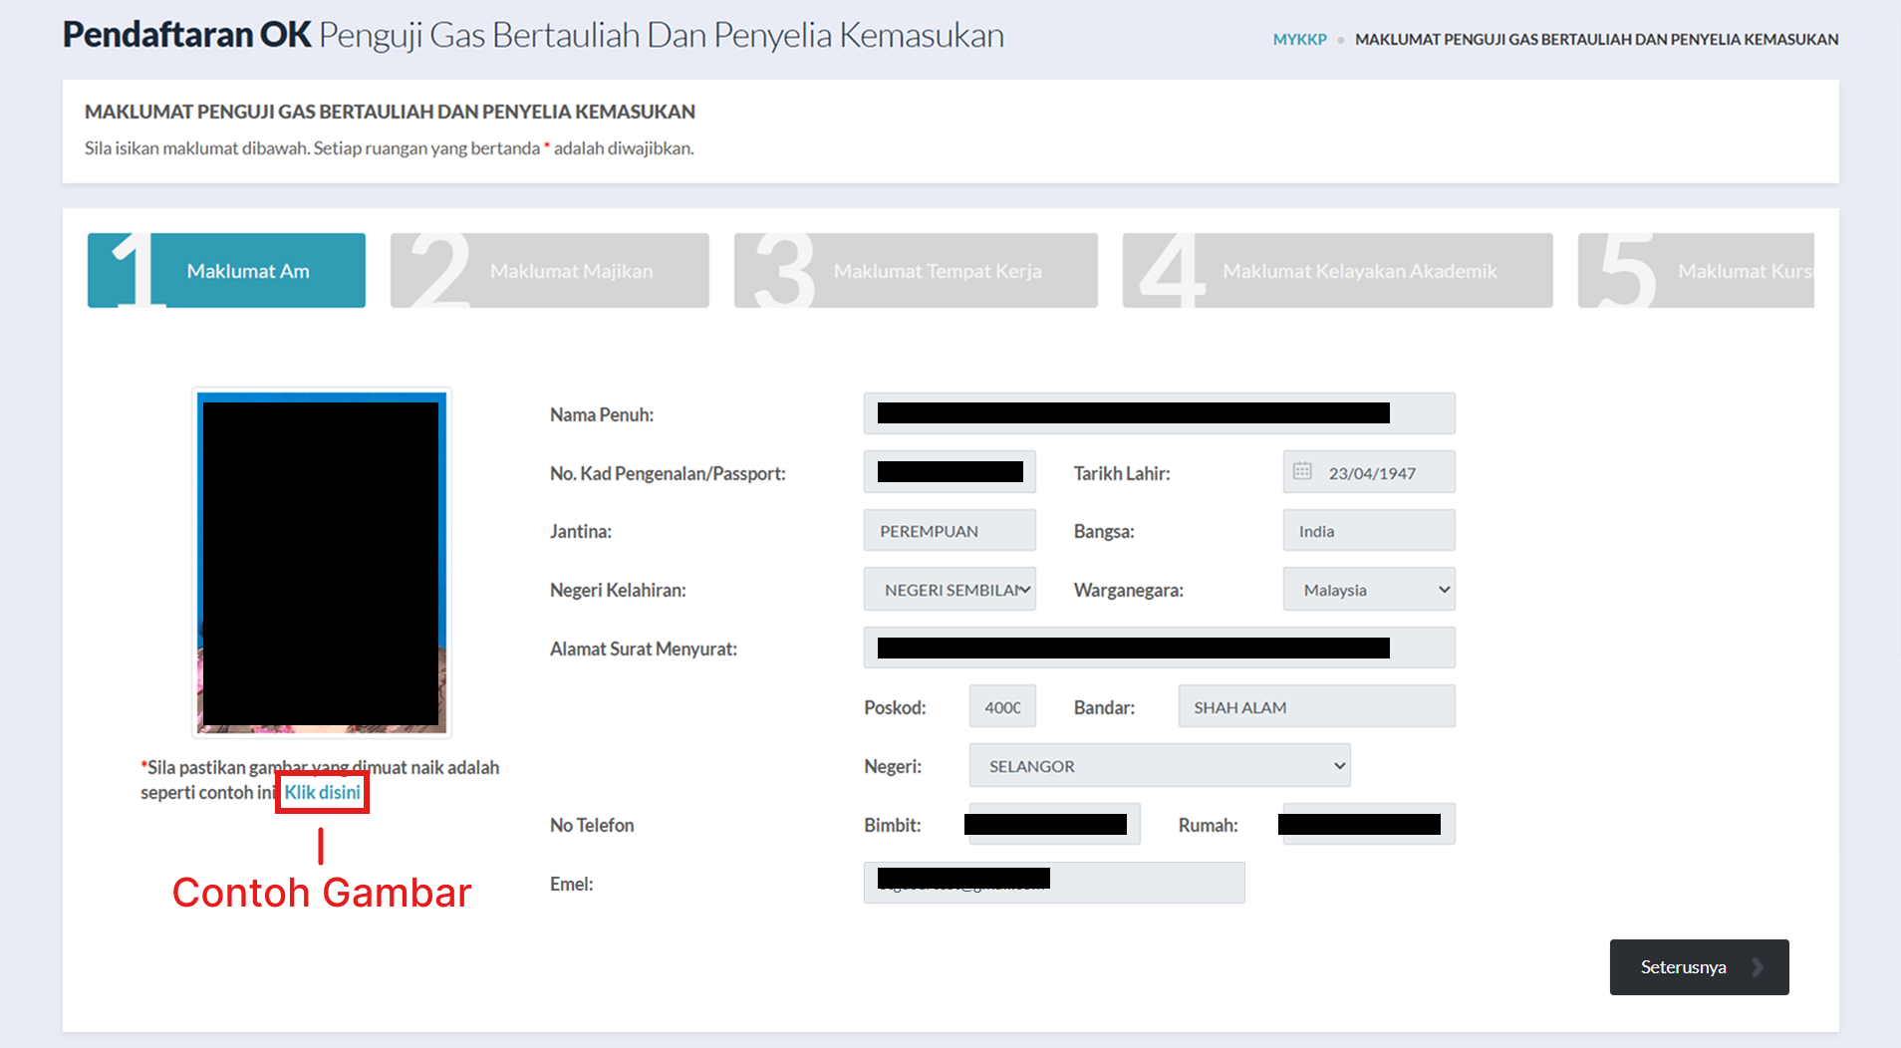The image size is (1901, 1048).
Task: Focus the Nama Penuh input field
Action: (x=1159, y=413)
